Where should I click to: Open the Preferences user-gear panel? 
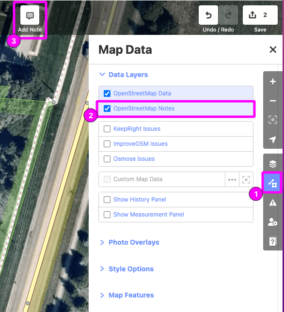pos(273,222)
